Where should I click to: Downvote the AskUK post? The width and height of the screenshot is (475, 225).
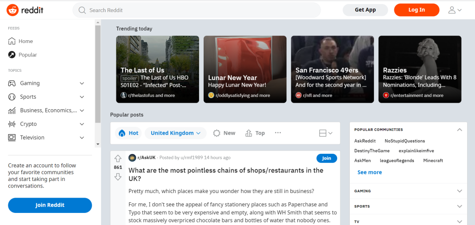coord(118,176)
